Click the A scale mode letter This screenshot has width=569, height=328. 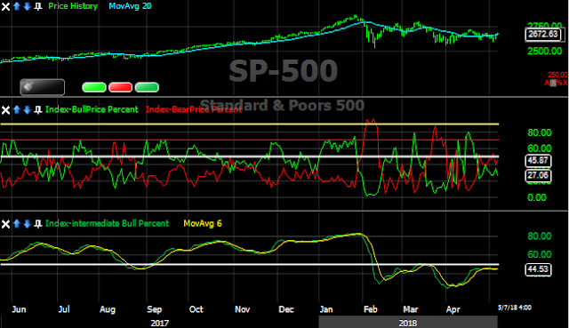pyautogui.click(x=547, y=83)
